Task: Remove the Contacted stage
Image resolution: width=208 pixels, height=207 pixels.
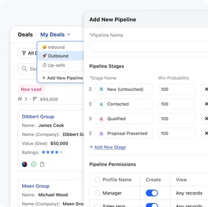Action: (x=206, y=104)
